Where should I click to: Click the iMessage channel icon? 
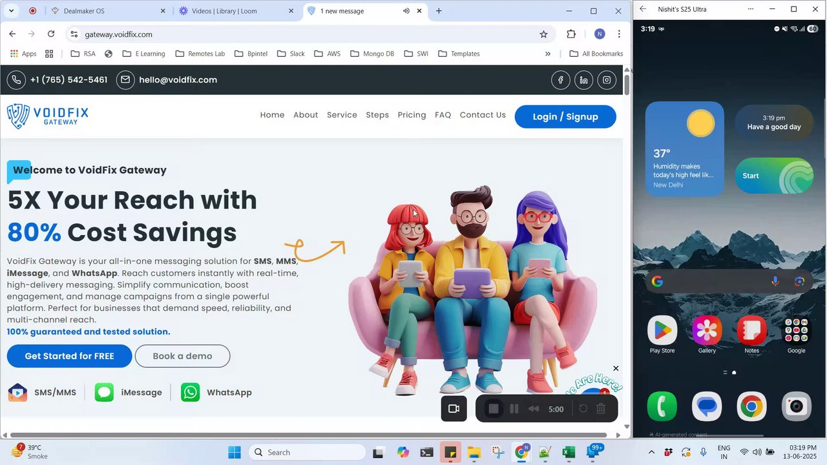[104, 392]
